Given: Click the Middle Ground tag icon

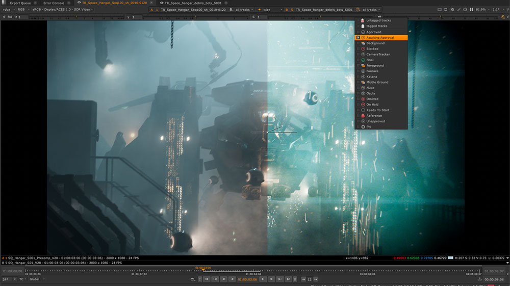Looking at the screenshot, I should pyautogui.click(x=363, y=82).
